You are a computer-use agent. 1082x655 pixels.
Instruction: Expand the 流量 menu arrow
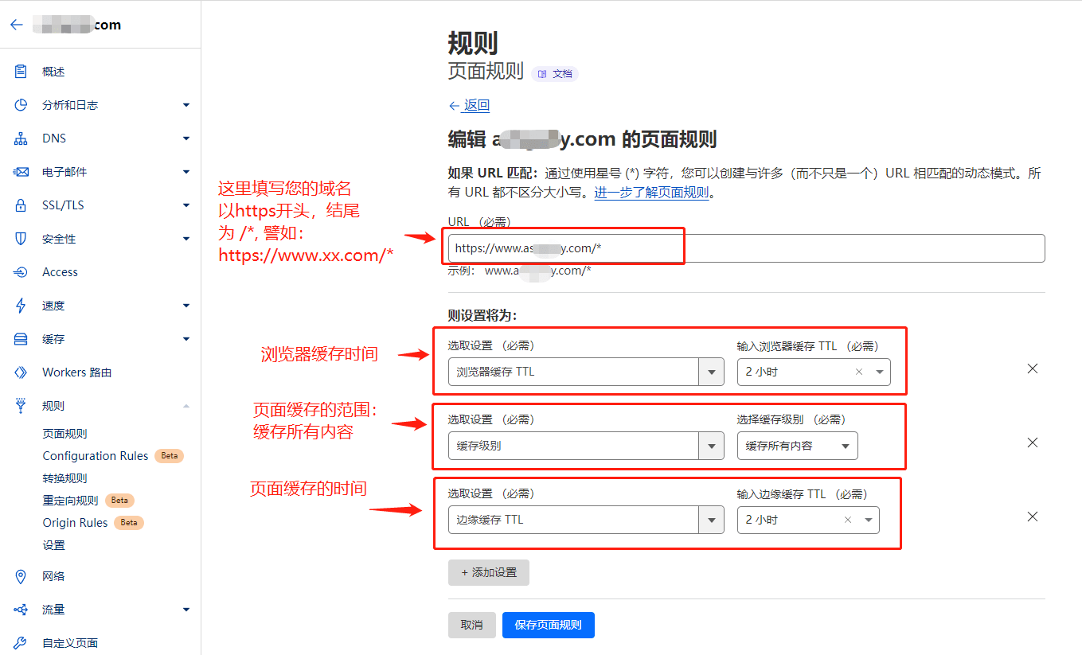point(186,610)
